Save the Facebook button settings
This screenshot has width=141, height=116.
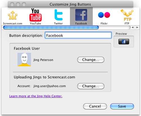click(122, 106)
